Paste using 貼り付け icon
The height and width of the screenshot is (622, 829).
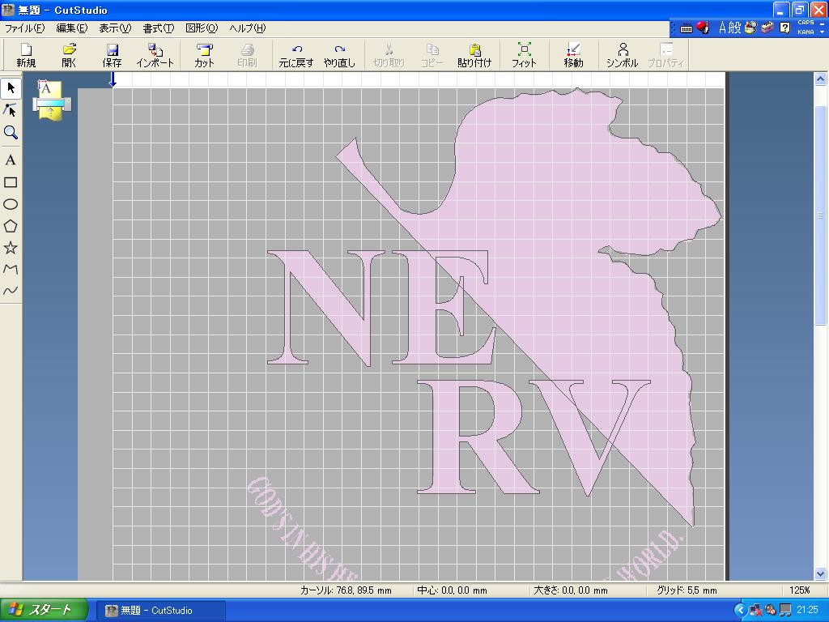tap(474, 55)
